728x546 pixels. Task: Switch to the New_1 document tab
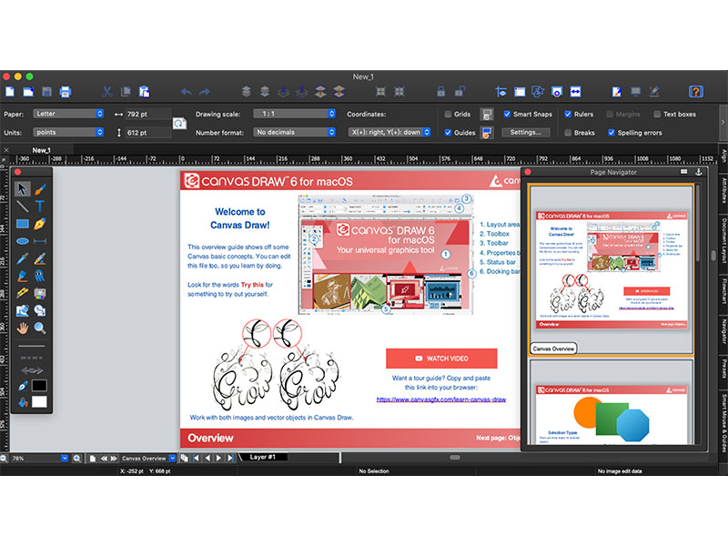[41, 150]
